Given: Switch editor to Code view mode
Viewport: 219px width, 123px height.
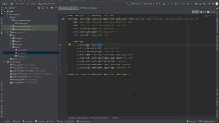Looking at the screenshot, I should (x=195, y=12).
